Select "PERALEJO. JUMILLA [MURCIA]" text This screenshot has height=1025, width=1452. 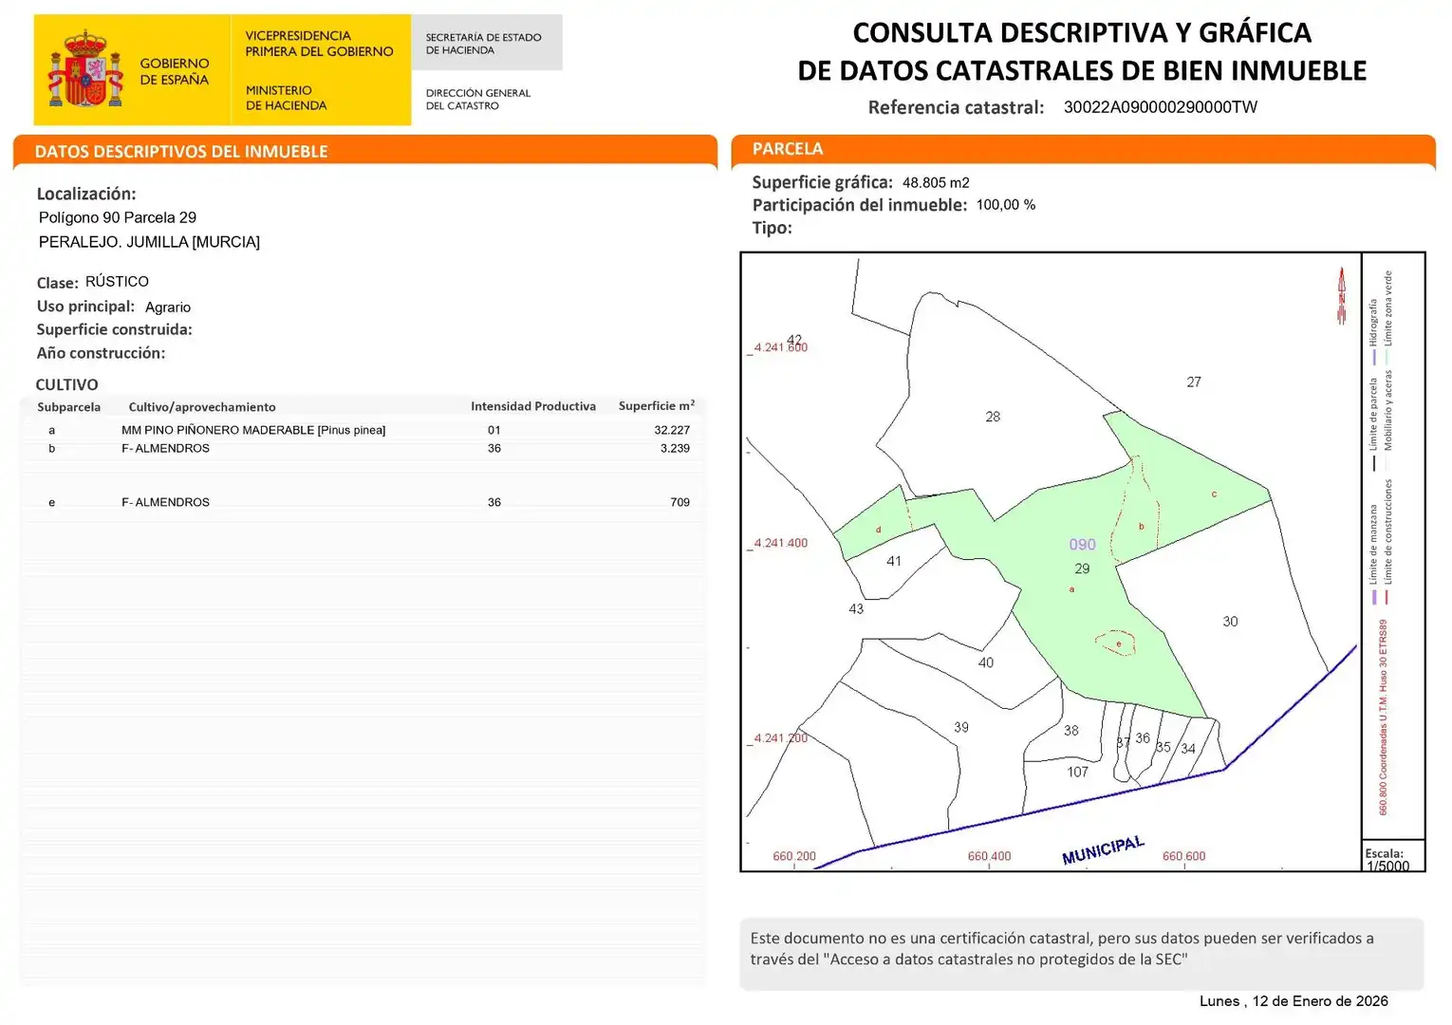[x=149, y=242]
